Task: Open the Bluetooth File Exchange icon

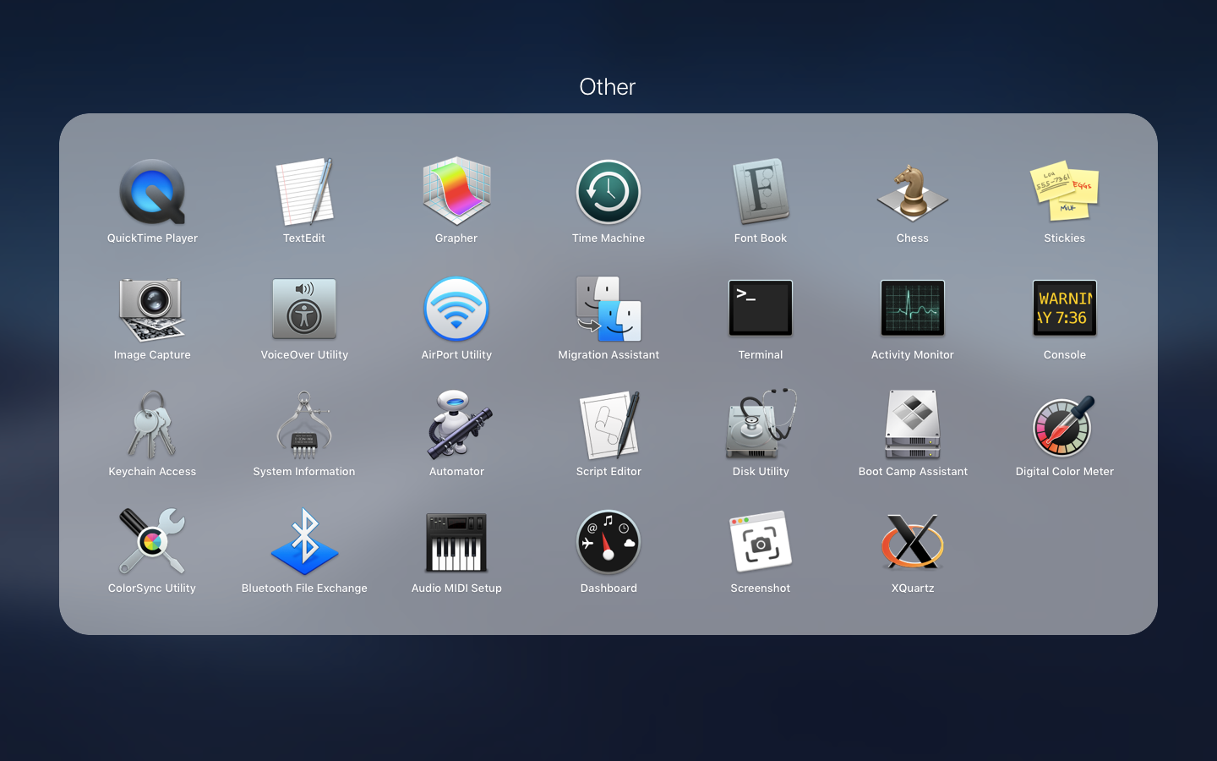Action: coord(304,541)
